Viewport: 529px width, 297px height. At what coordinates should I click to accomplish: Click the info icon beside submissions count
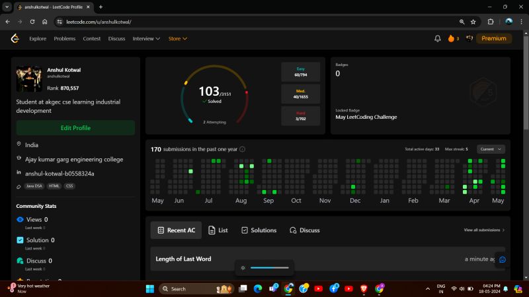[242, 149]
